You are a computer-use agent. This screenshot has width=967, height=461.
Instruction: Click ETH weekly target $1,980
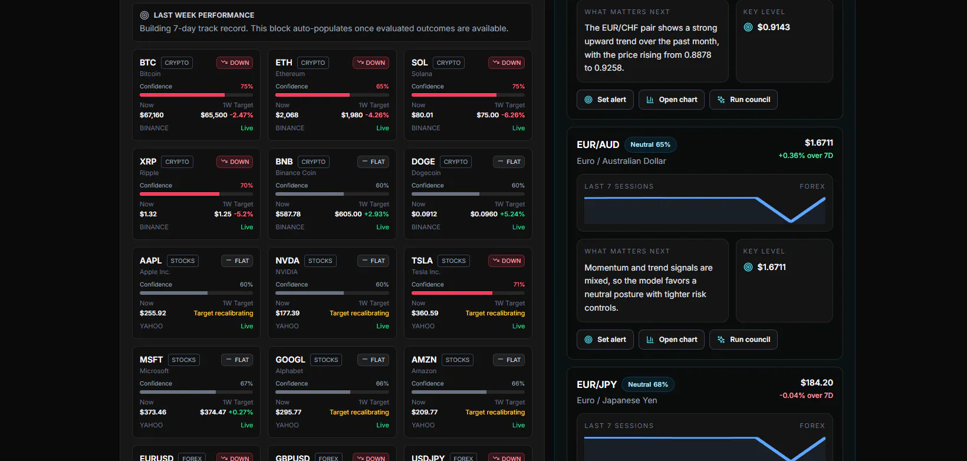coord(352,115)
